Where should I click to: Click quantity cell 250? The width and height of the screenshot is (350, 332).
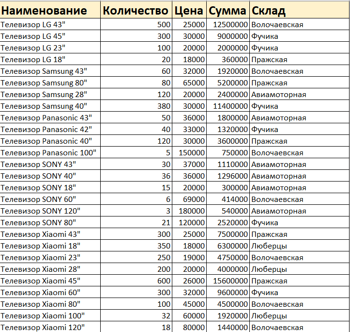click(136, 257)
